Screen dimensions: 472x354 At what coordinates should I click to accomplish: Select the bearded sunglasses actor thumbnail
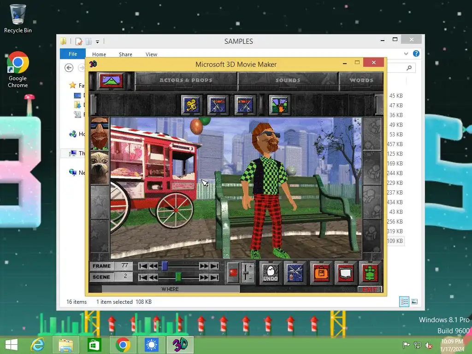point(100,133)
